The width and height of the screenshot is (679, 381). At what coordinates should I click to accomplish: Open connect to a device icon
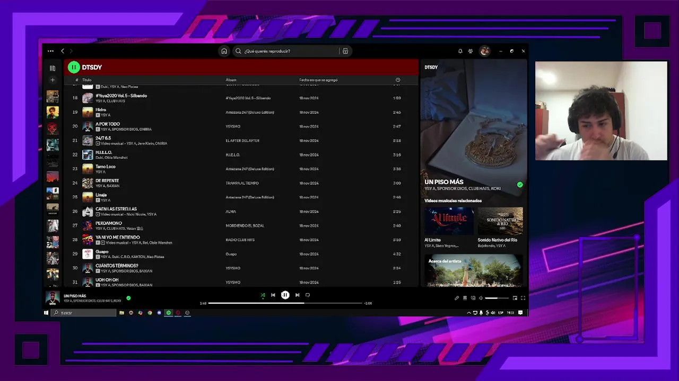[473, 298]
